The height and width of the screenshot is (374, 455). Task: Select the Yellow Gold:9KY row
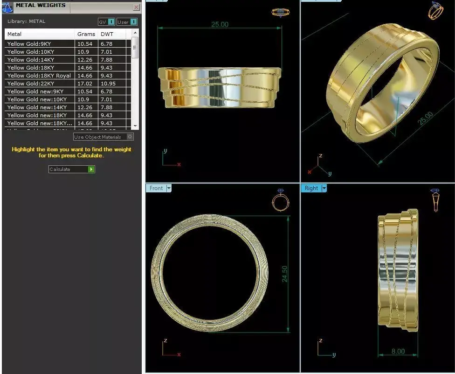68,43
